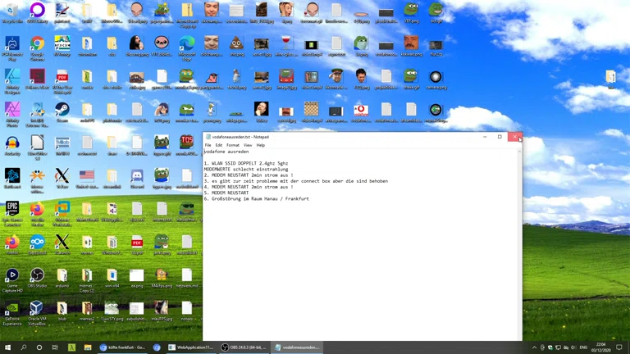
Task: Open the Format menu in Notepad
Action: coord(233,145)
